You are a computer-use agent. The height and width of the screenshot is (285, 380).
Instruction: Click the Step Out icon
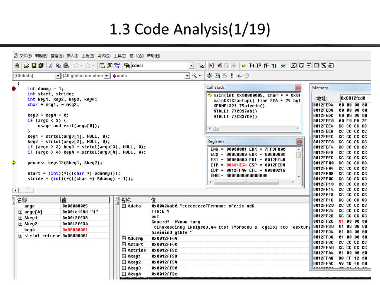[x=266, y=66]
